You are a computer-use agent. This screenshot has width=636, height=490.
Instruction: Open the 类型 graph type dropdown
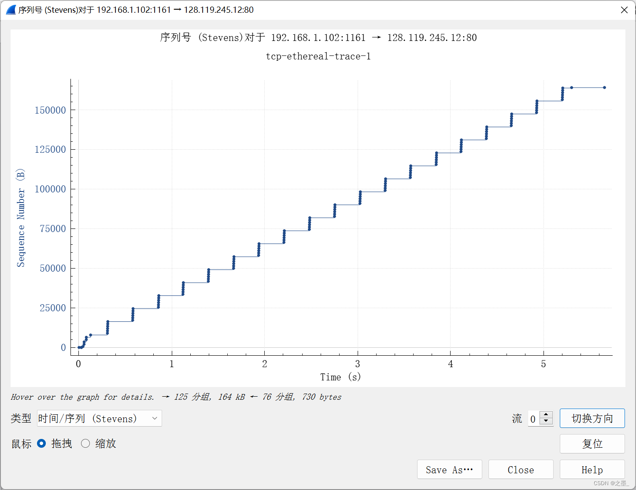[x=100, y=418]
